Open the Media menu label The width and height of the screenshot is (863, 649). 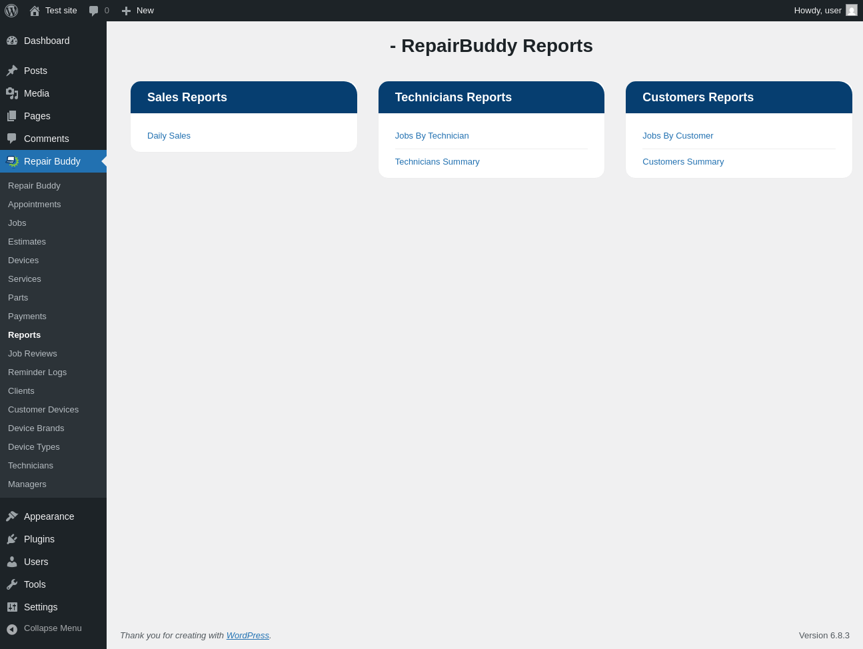(37, 93)
